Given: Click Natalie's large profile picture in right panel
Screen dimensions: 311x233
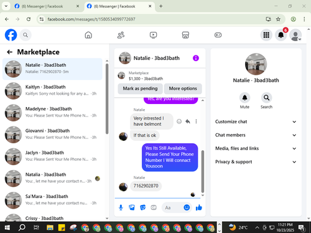Looking at the screenshot, I should click(256, 64).
